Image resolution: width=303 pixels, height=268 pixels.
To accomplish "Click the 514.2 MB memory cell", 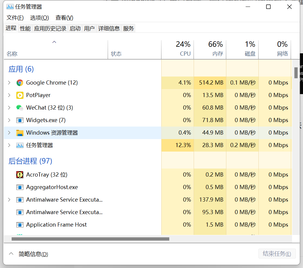I will (210, 83).
